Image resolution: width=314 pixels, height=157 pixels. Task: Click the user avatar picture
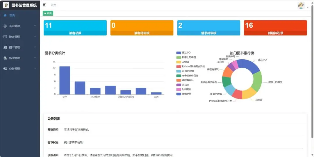pyautogui.click(x=301, y=6)
